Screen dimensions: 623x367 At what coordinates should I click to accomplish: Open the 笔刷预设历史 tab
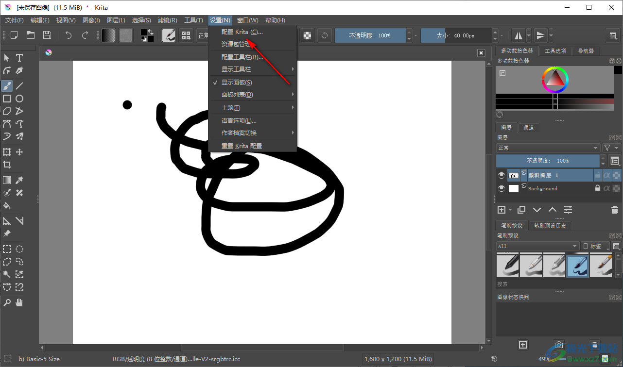pos(550,226)
